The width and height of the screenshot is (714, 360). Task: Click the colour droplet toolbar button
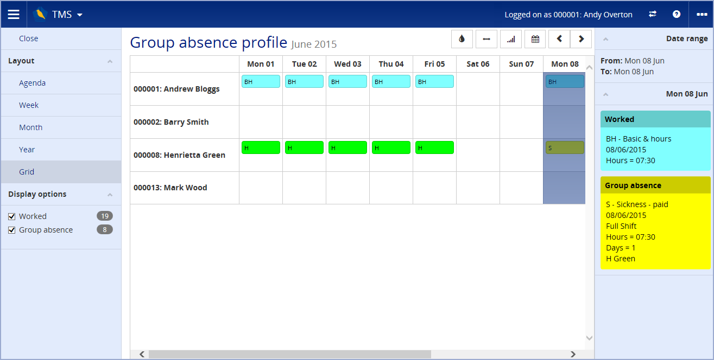(462, 39)
